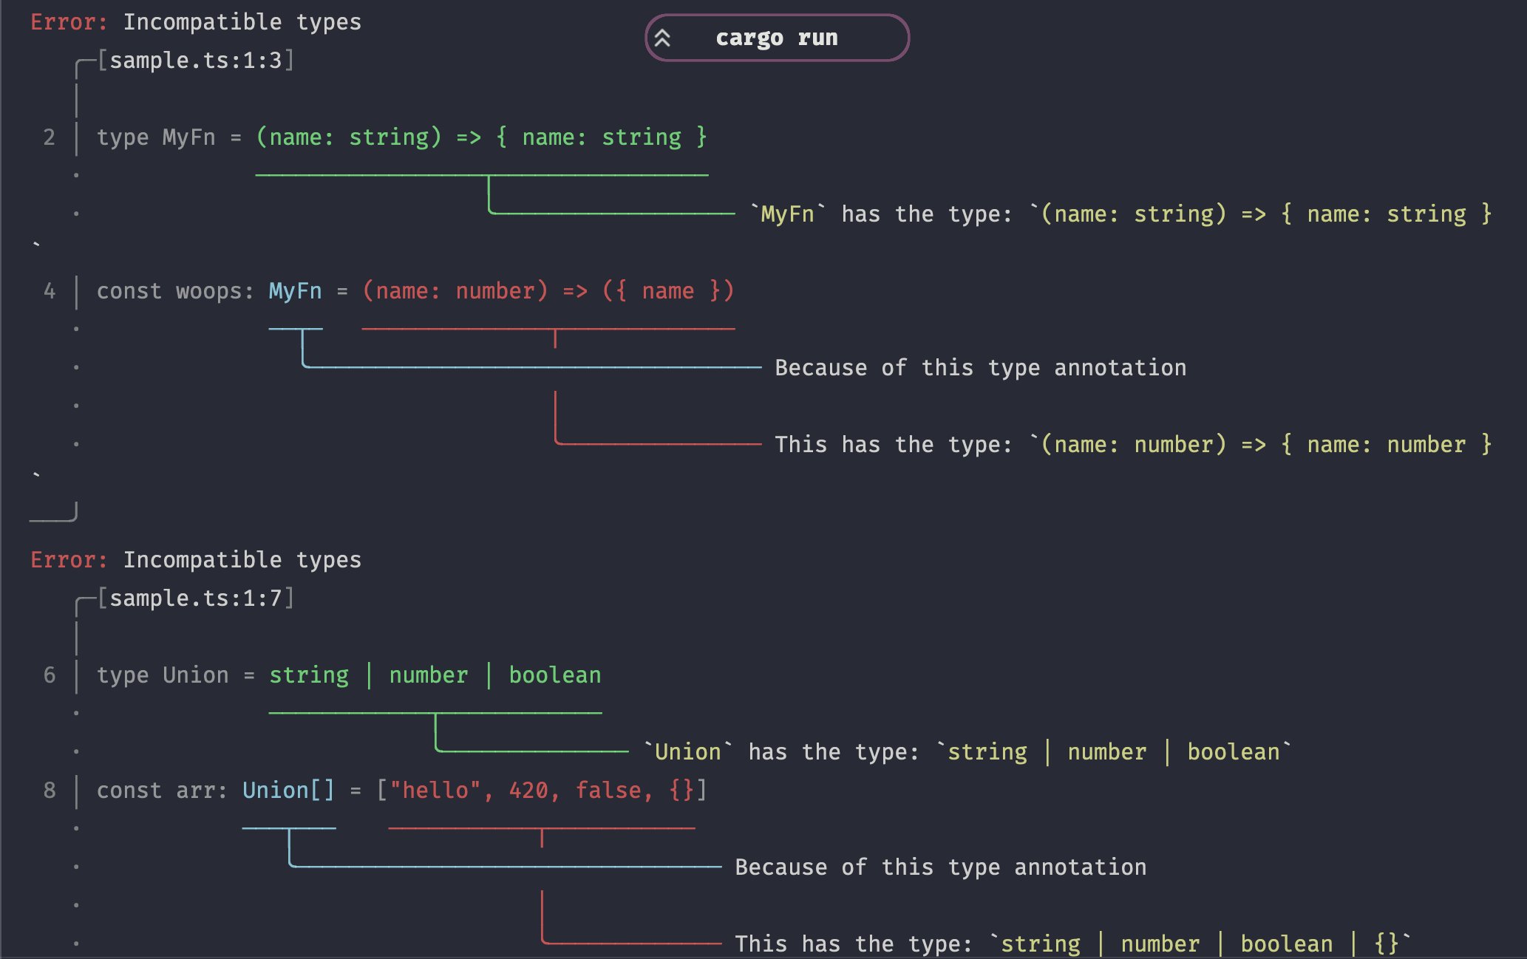Click the woops variable name

tap(208, 291)
